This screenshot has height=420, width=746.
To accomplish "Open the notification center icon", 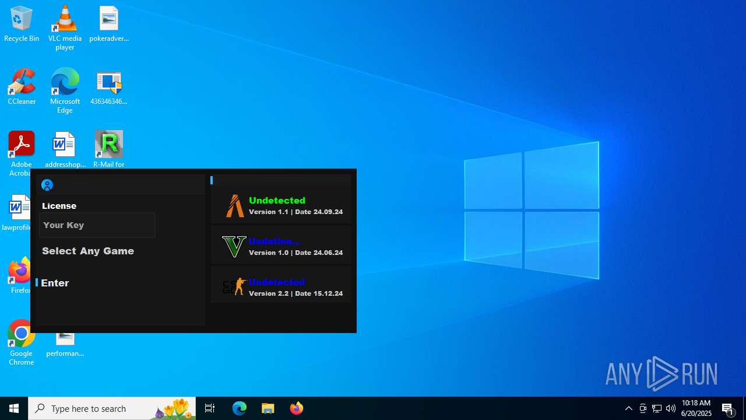I will 728,408.
